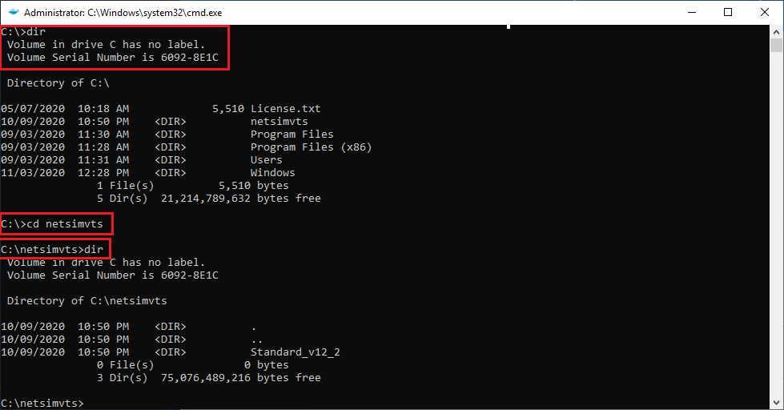The image size is (784, 410).
Task: Click the '..' parent directory entry
Action: 256,340
